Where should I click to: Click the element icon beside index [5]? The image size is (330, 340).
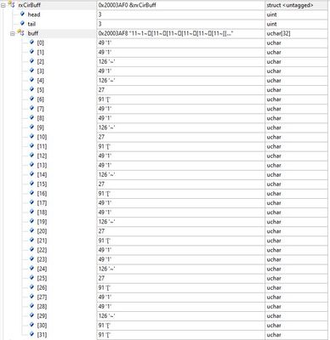(x=31, y=89)
